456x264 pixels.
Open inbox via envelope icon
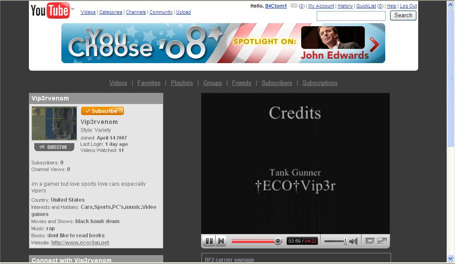coord(294,6)
